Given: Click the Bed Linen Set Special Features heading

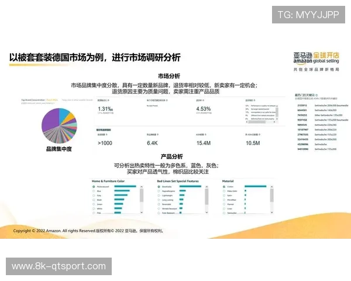Looking at the screenshot, I should coord(178,181).
